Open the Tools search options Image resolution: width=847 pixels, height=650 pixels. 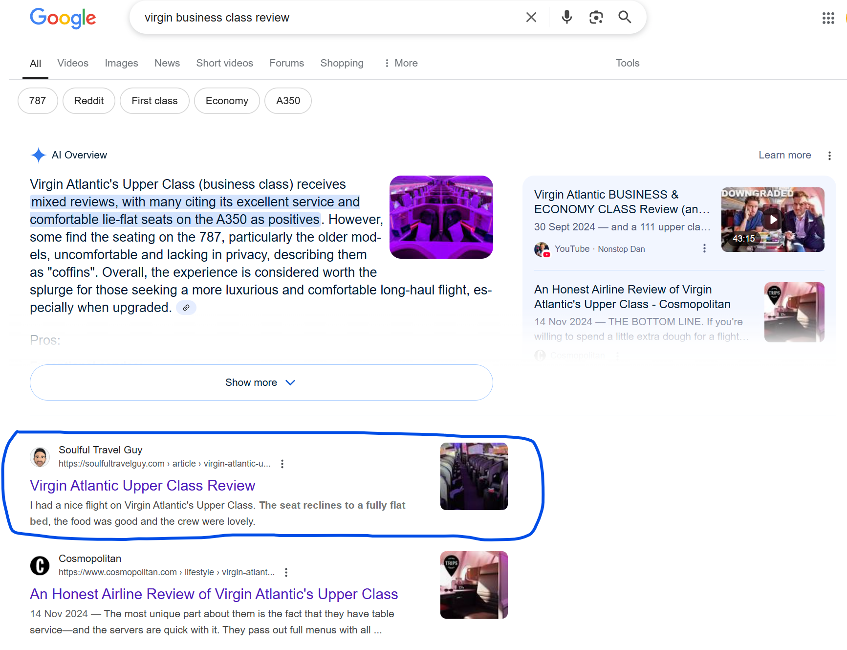627,63
